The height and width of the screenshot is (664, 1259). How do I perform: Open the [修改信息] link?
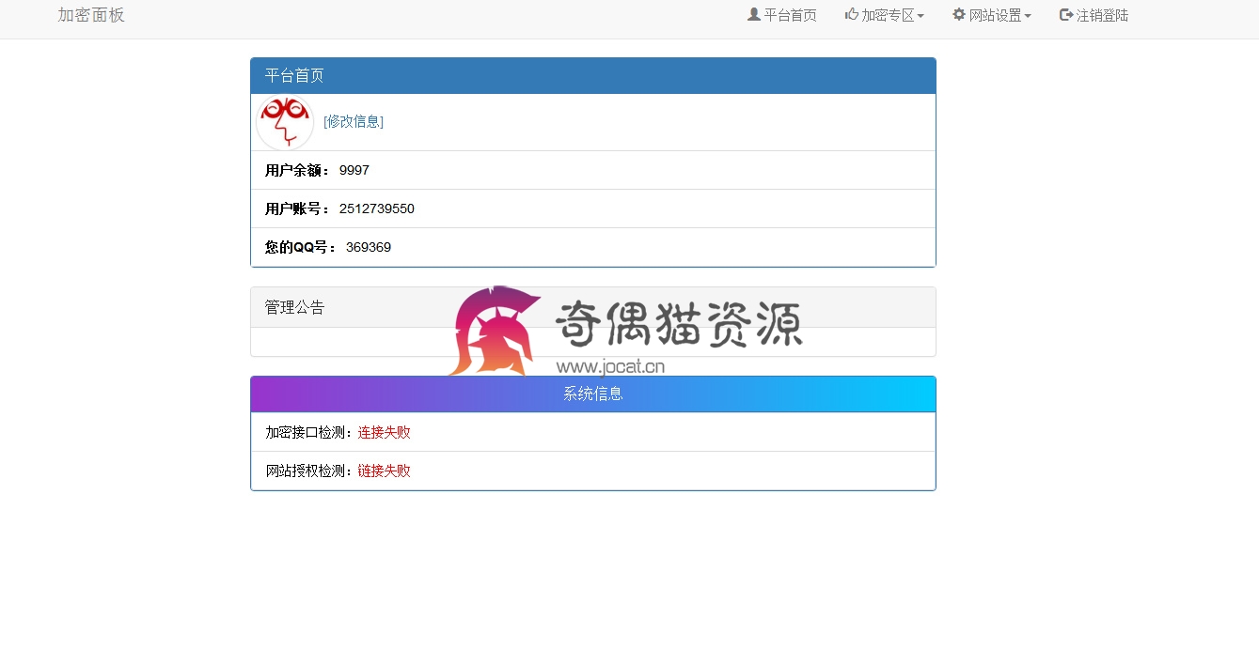[354, 121]
